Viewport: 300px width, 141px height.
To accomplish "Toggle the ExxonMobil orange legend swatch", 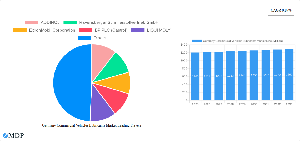I will click(x=20, y=30).
